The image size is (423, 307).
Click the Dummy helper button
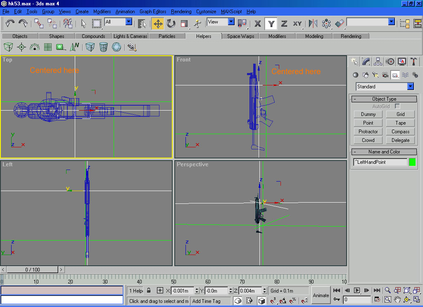point(368,114)
